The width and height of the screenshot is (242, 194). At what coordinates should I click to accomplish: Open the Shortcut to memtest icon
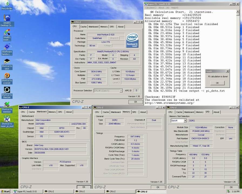[7, 104]
